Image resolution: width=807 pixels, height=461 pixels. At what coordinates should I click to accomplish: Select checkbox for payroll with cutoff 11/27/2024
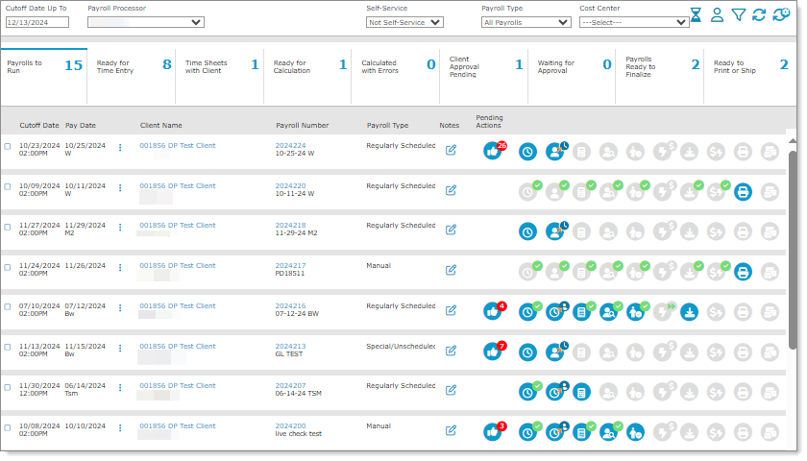click(x=8, y=227)
